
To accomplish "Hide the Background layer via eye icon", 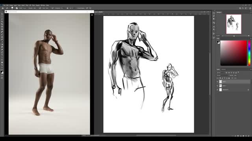I will tap(217, 90).
